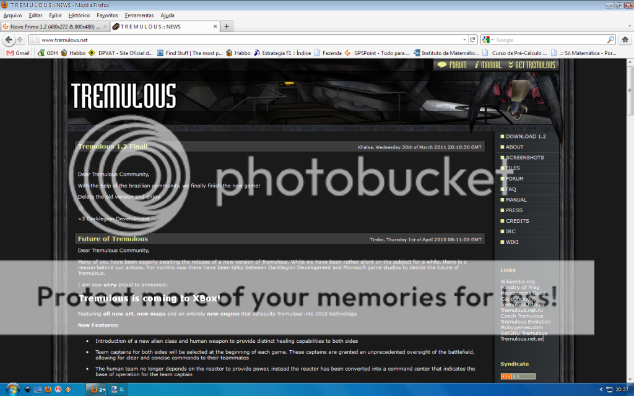Click the Future of Tremulous headline
This screenshot has width=634, height=396.
click(113, 239)
